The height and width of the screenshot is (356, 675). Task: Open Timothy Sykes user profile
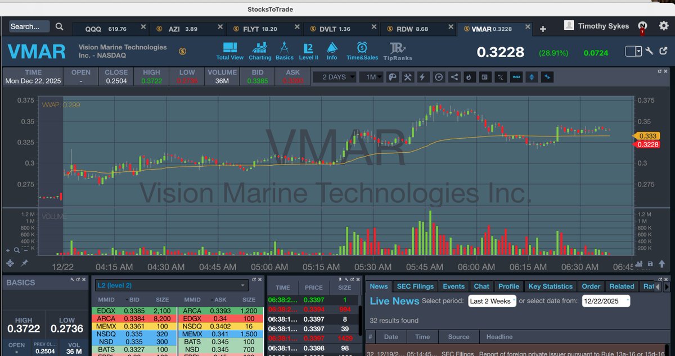tap(597, 26)
